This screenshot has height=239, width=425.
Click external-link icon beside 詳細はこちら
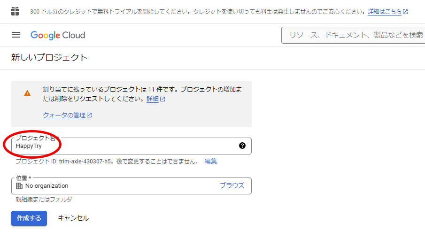[x=405, y=12]
